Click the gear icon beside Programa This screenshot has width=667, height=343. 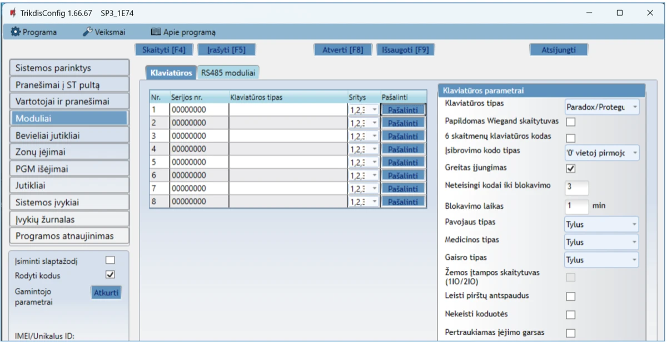coord(16,32)
